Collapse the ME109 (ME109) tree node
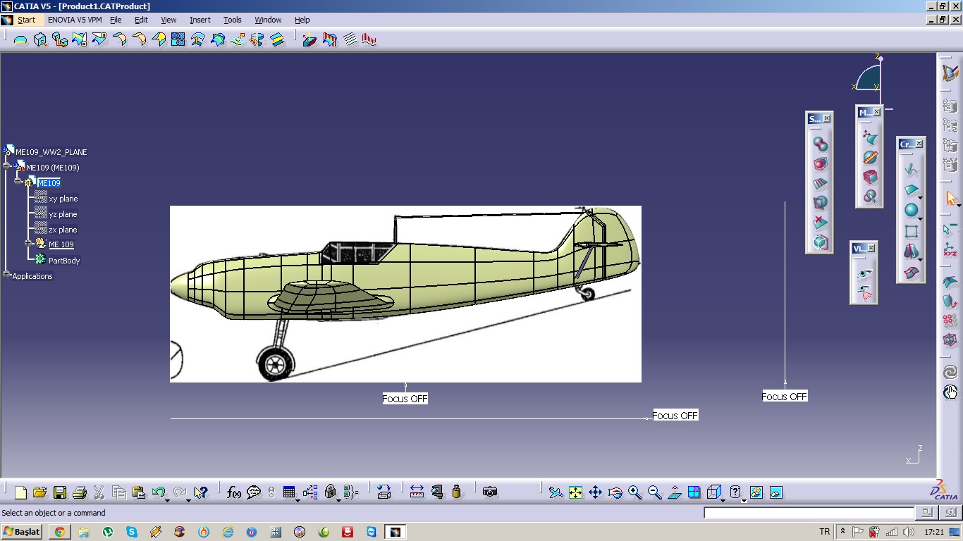This screenshot has width=963, height=541. (x=7, y=167)
